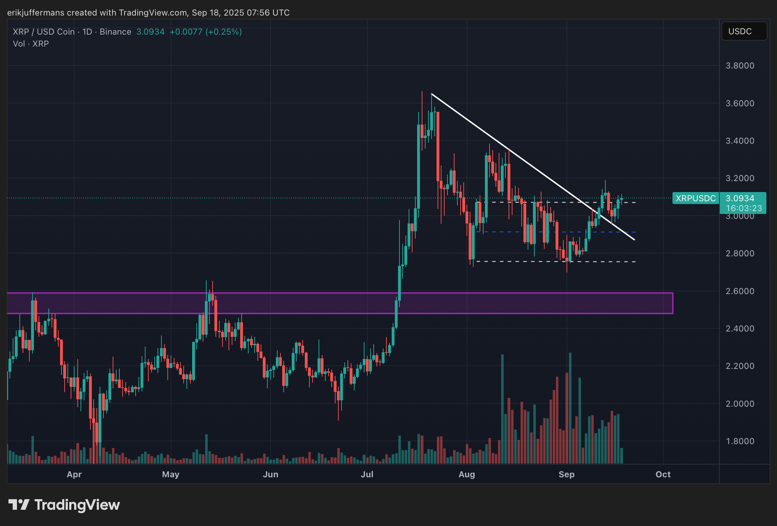Click the TradingView logo icon
Screen dimensions: 777x526
point(18,504)
